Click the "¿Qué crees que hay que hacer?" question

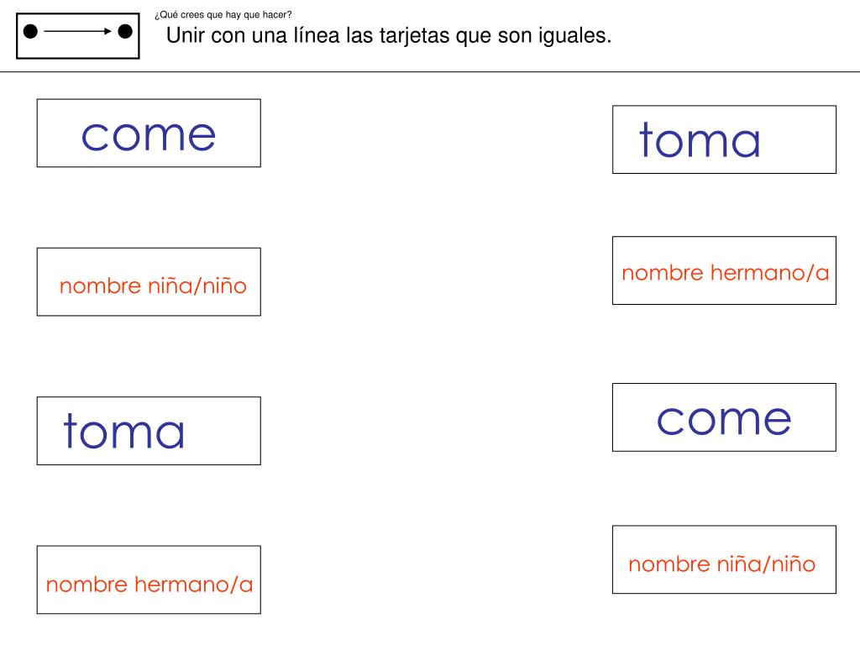coord(223,15)
